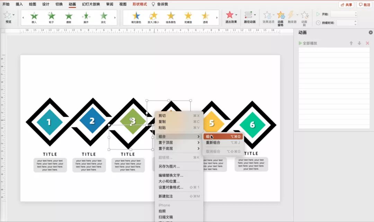Viewport: 374px width, 222px height.
Task: Switch to the 切换 tab
Action: pos(59,4)
